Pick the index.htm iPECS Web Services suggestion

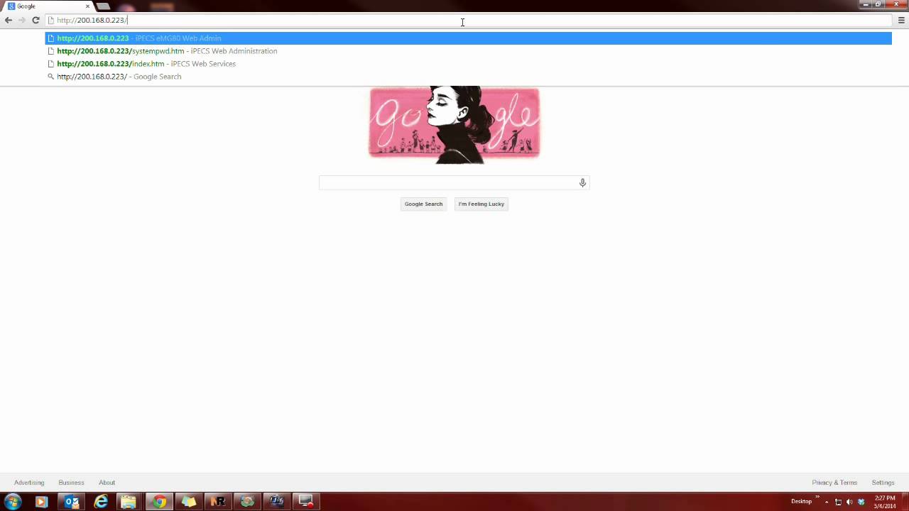469,64
